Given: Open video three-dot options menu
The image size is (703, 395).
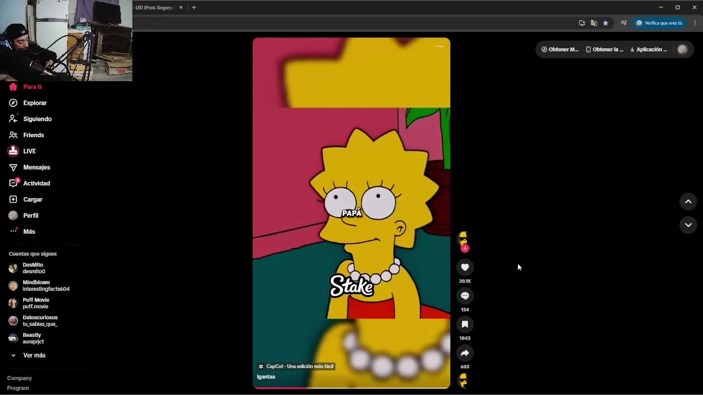Looking at the screenshot, I should click(440, 47).
